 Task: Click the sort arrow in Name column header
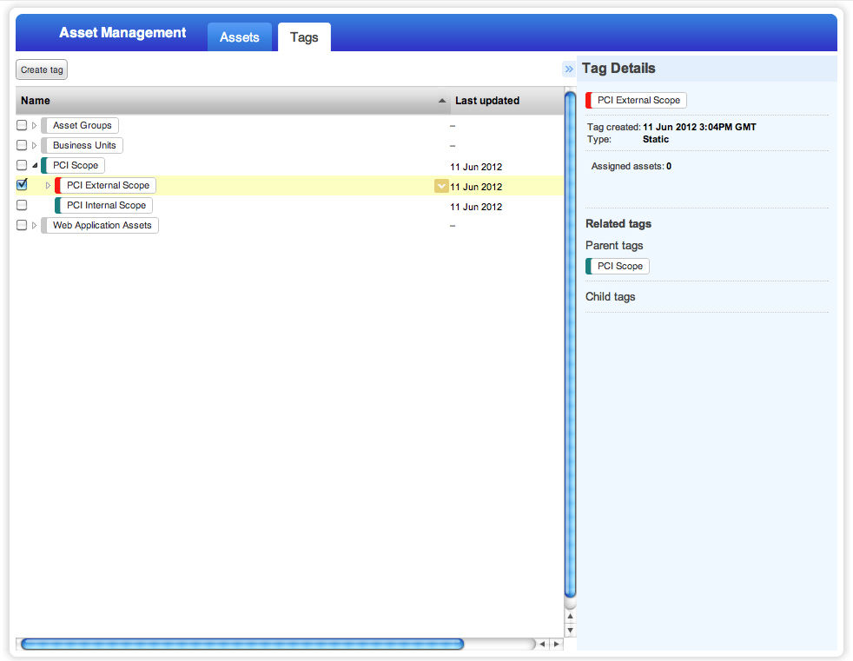442,101
